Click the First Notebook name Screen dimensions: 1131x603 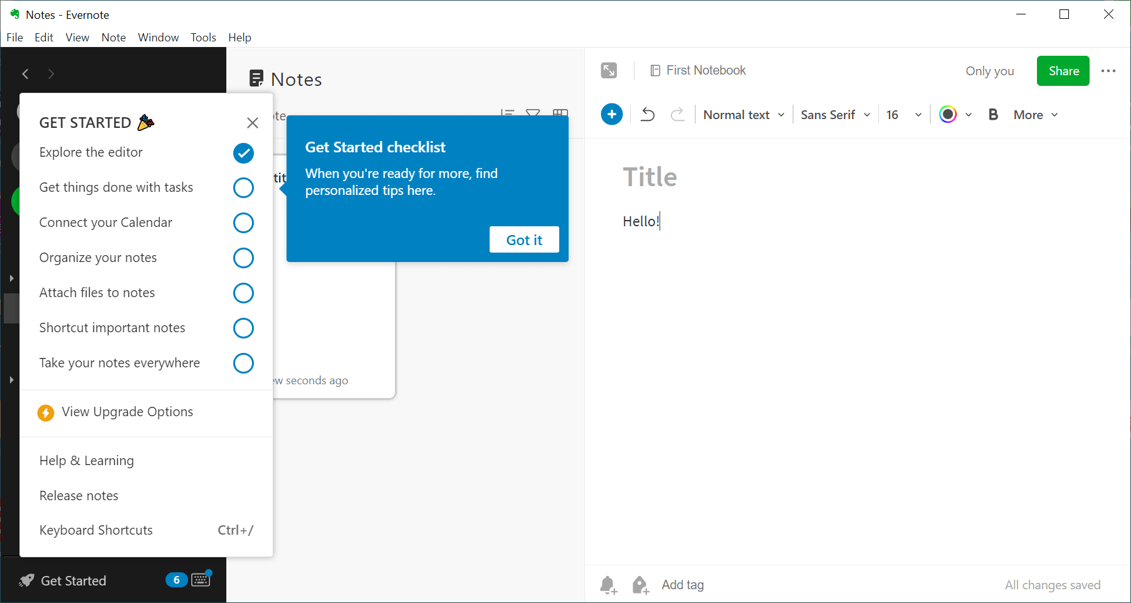click(706, 70)
